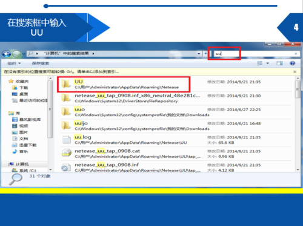Click the Save search toolbar button
Viewport: 303px width, 226px height.
tap(41, 63)
